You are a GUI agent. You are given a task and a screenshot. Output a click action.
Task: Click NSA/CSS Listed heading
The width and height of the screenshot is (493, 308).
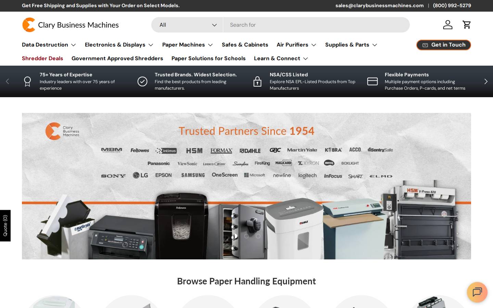pos(289,75)
